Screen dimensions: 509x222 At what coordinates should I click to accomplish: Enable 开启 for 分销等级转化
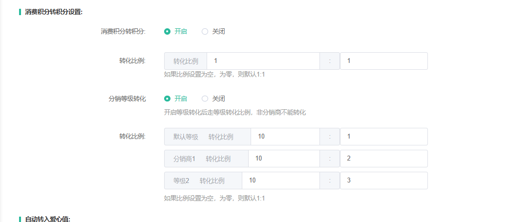coord(168,99)
